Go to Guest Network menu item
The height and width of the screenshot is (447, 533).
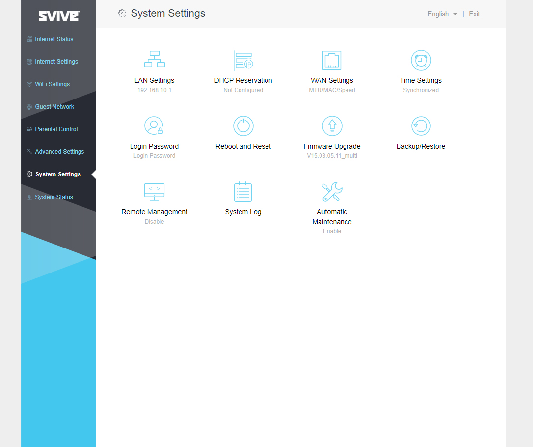[x=54, y=106]
